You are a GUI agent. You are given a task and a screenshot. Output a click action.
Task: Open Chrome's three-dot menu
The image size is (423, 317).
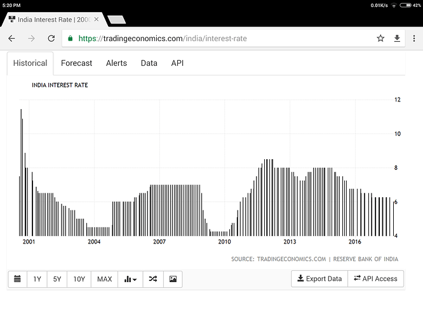pos(413,39)
